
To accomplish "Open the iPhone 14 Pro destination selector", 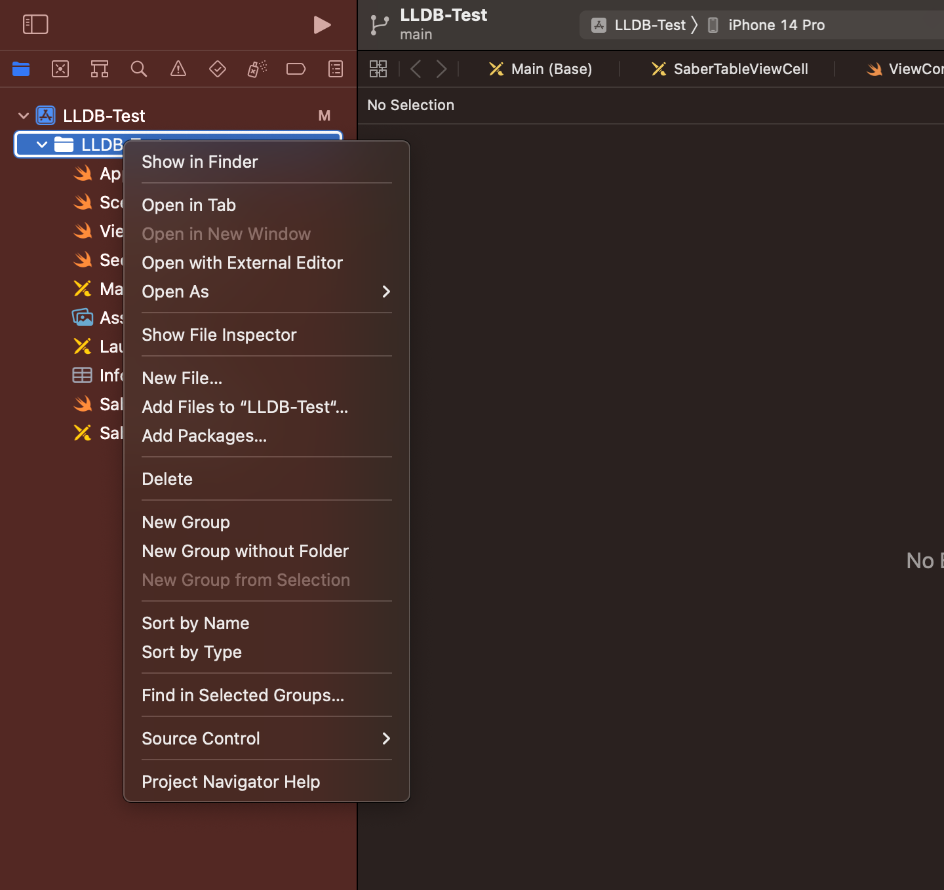I will pyautogui.click(x=776, y=24).
